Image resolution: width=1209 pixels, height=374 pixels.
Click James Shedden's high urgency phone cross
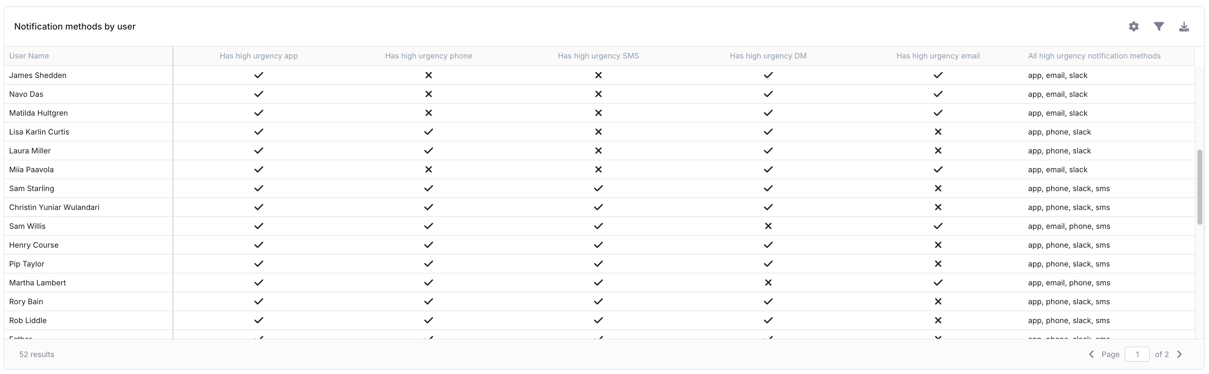(x=428, y=75)
